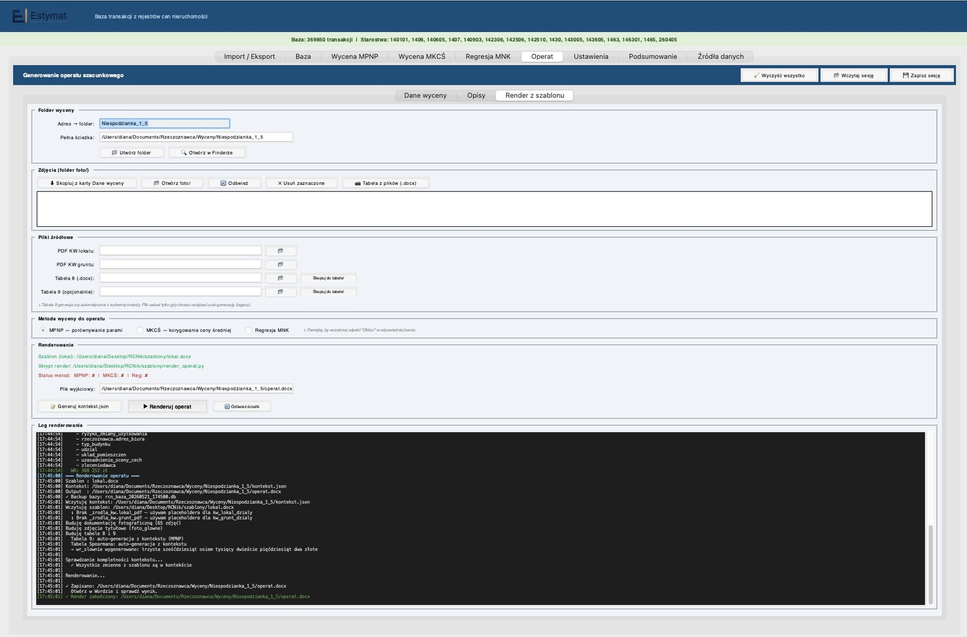Click the Plik wyjściowy path field

pyautogui.click(x=196, y=389)
